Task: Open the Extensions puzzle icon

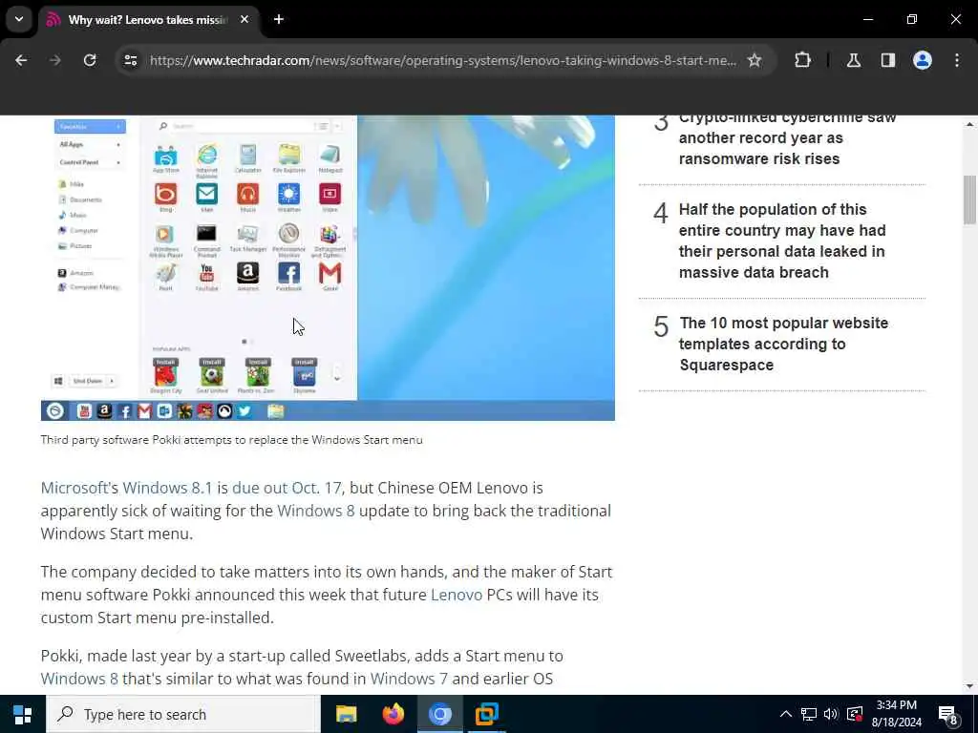Action: tap(802, 60)
